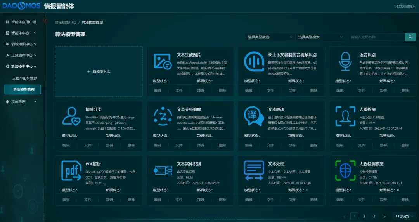Click the text-to-image model icon
The height and width of the screenshot is (222, 419).
(x=162, y=61)
